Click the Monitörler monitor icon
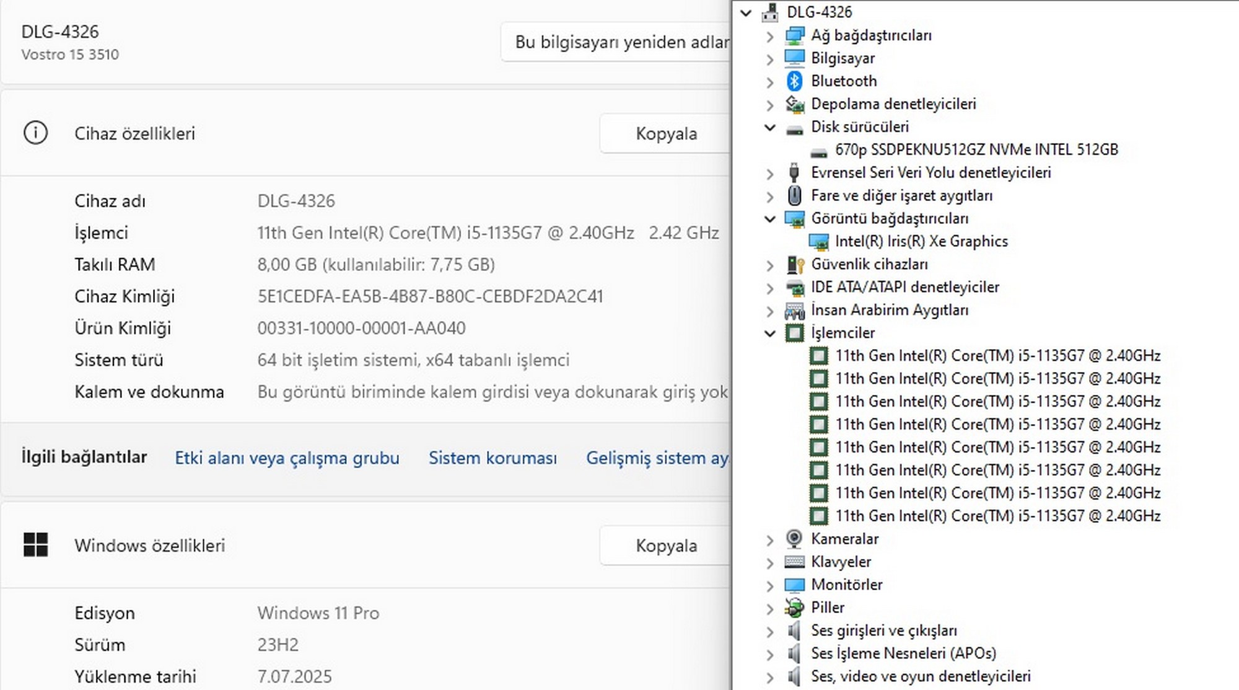The image size is (1239, 690). pyautogui.click(x=794, y=585)
